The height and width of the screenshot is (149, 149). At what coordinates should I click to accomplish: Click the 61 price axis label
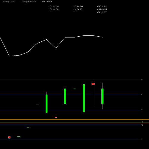point(142,140)
